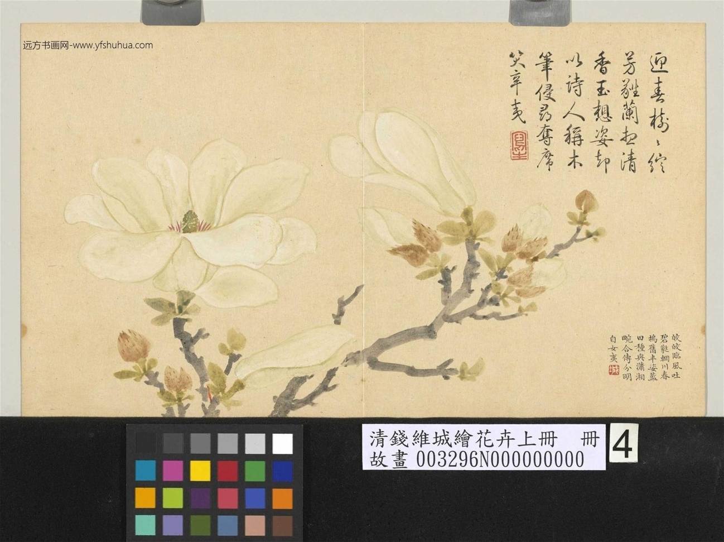Click the black swatch on the color chart

click(x=146, y=444)
